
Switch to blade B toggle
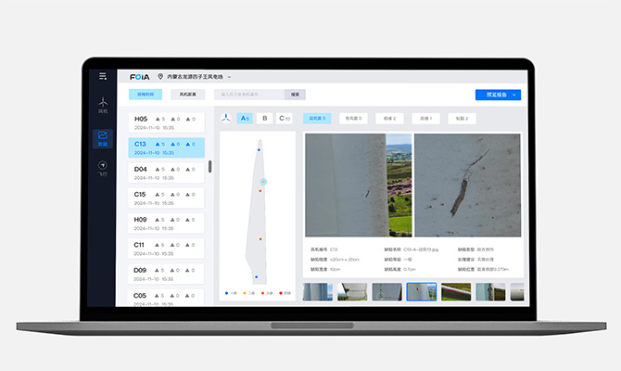[x=265, y=119]
